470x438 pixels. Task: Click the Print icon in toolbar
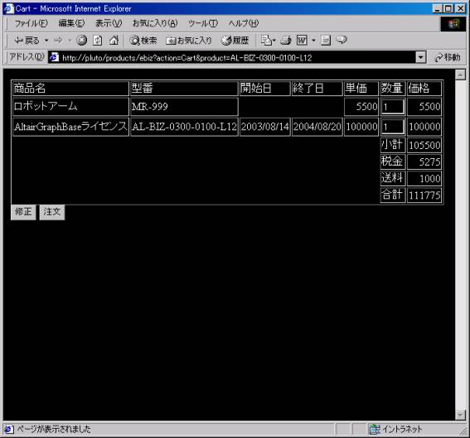(286, 40)
